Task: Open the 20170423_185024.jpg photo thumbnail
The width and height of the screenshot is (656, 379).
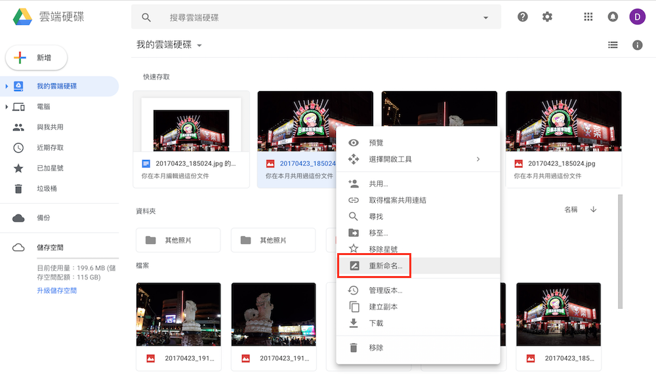Action: (563, 120)
